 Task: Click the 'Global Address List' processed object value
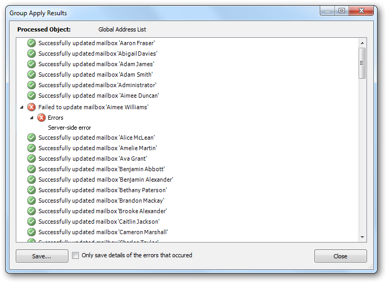[x=122, y=29]
